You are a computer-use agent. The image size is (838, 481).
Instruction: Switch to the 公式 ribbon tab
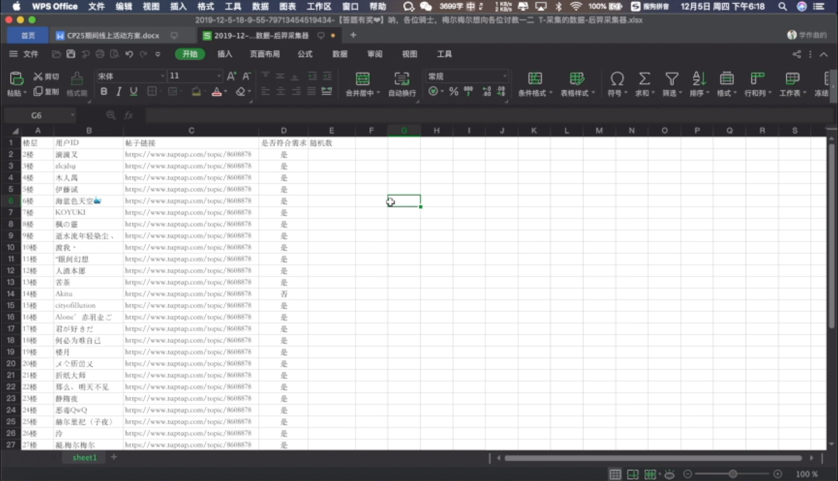(304, 54)
